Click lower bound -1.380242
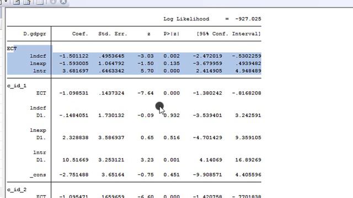Viewport: 353px width, 198px height. pos(207,93)
